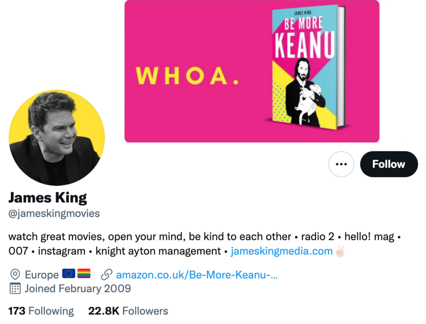This screenshot has width=426, height=324.
Task: View the 22.8K Followers list
Action: tap(128, 311)
